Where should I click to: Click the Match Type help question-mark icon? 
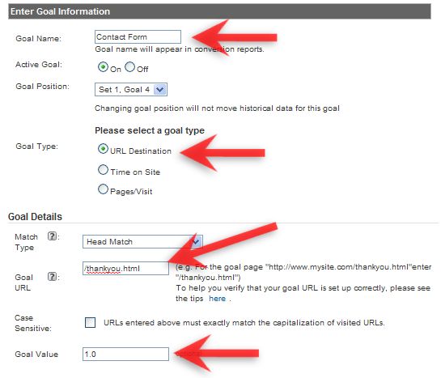(52, 236)
